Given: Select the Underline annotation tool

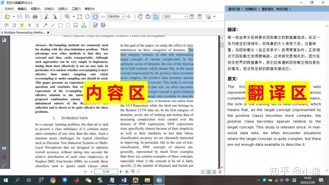Looking at the screenshot, I should click(x=37, y=26).
